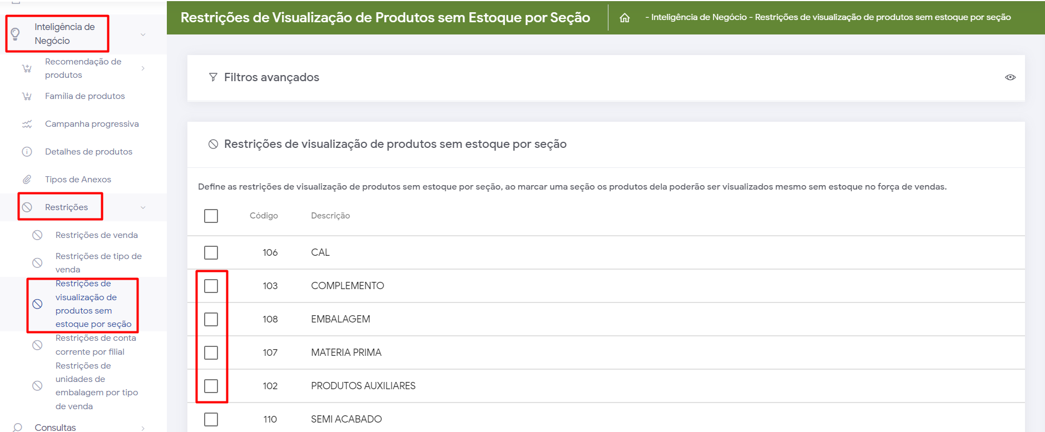
Task: Open Restrições de conta corrente por filial
Action: (x=95, y=345)
